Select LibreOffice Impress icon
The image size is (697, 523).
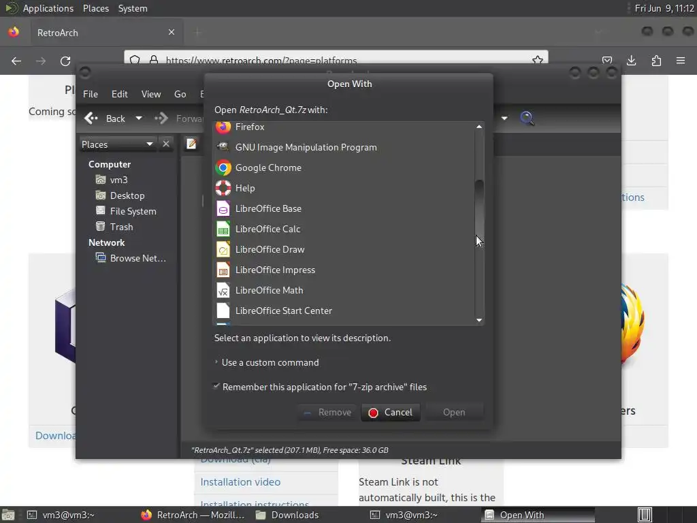coord(223,270)
